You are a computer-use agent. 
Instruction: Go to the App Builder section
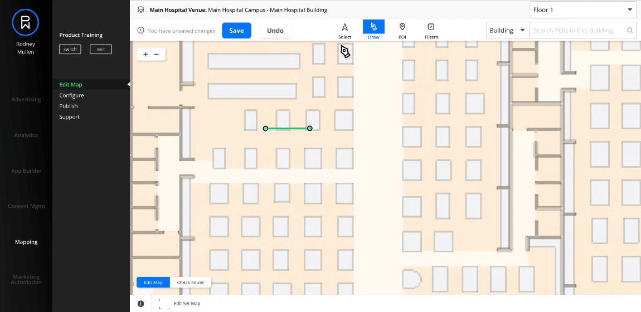[26, 170]
